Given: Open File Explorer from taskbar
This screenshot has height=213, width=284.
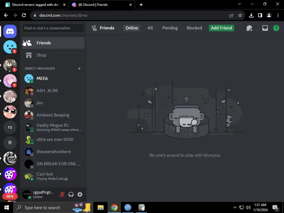Looking at the screenshot, I should click(x=100, y=207).
